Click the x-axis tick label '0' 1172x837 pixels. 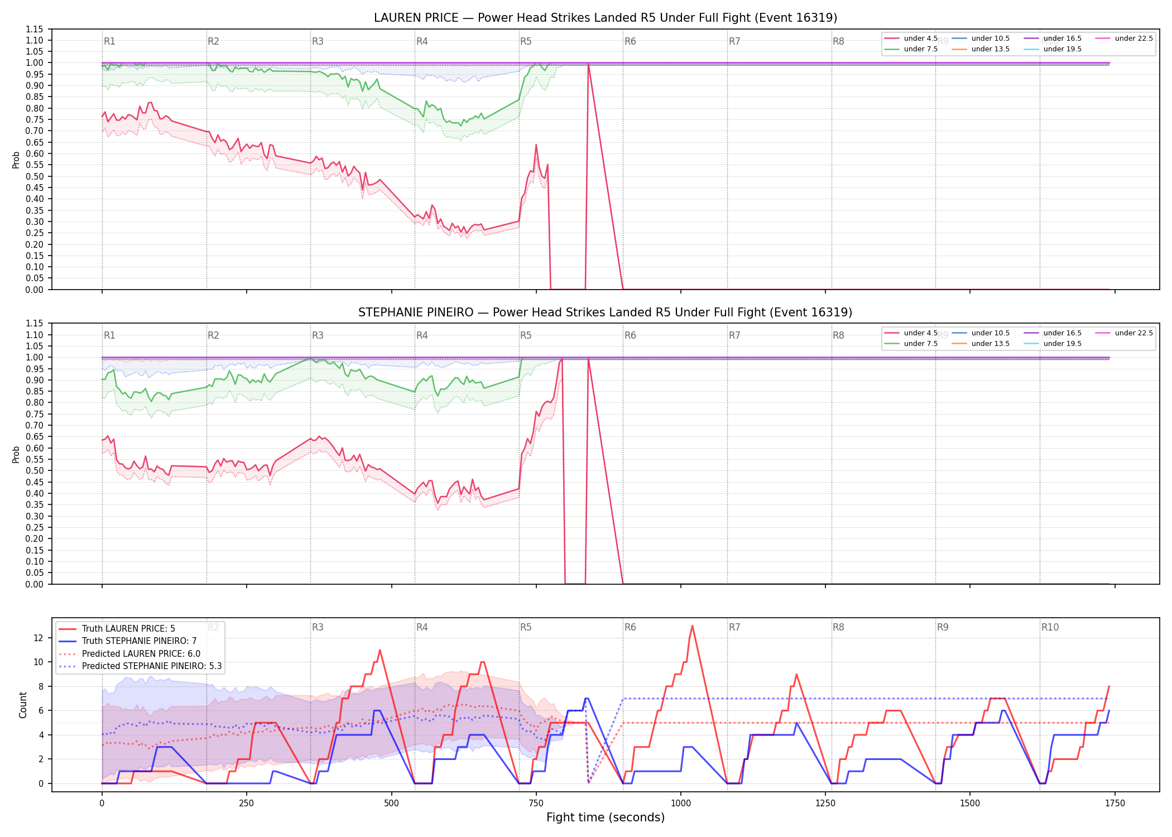[102, 804]
